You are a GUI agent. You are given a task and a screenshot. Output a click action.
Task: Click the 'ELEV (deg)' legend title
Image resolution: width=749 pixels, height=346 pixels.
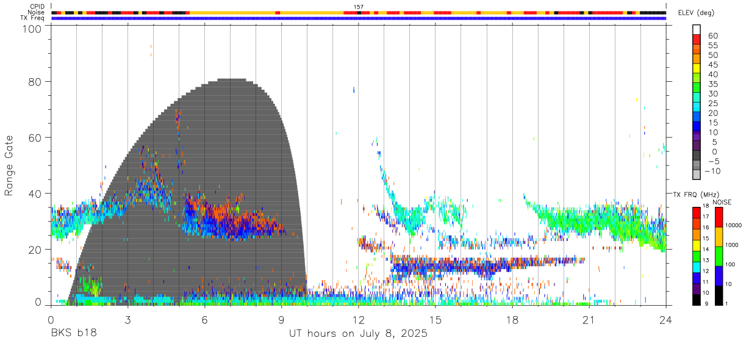click(x=697, y=13)
